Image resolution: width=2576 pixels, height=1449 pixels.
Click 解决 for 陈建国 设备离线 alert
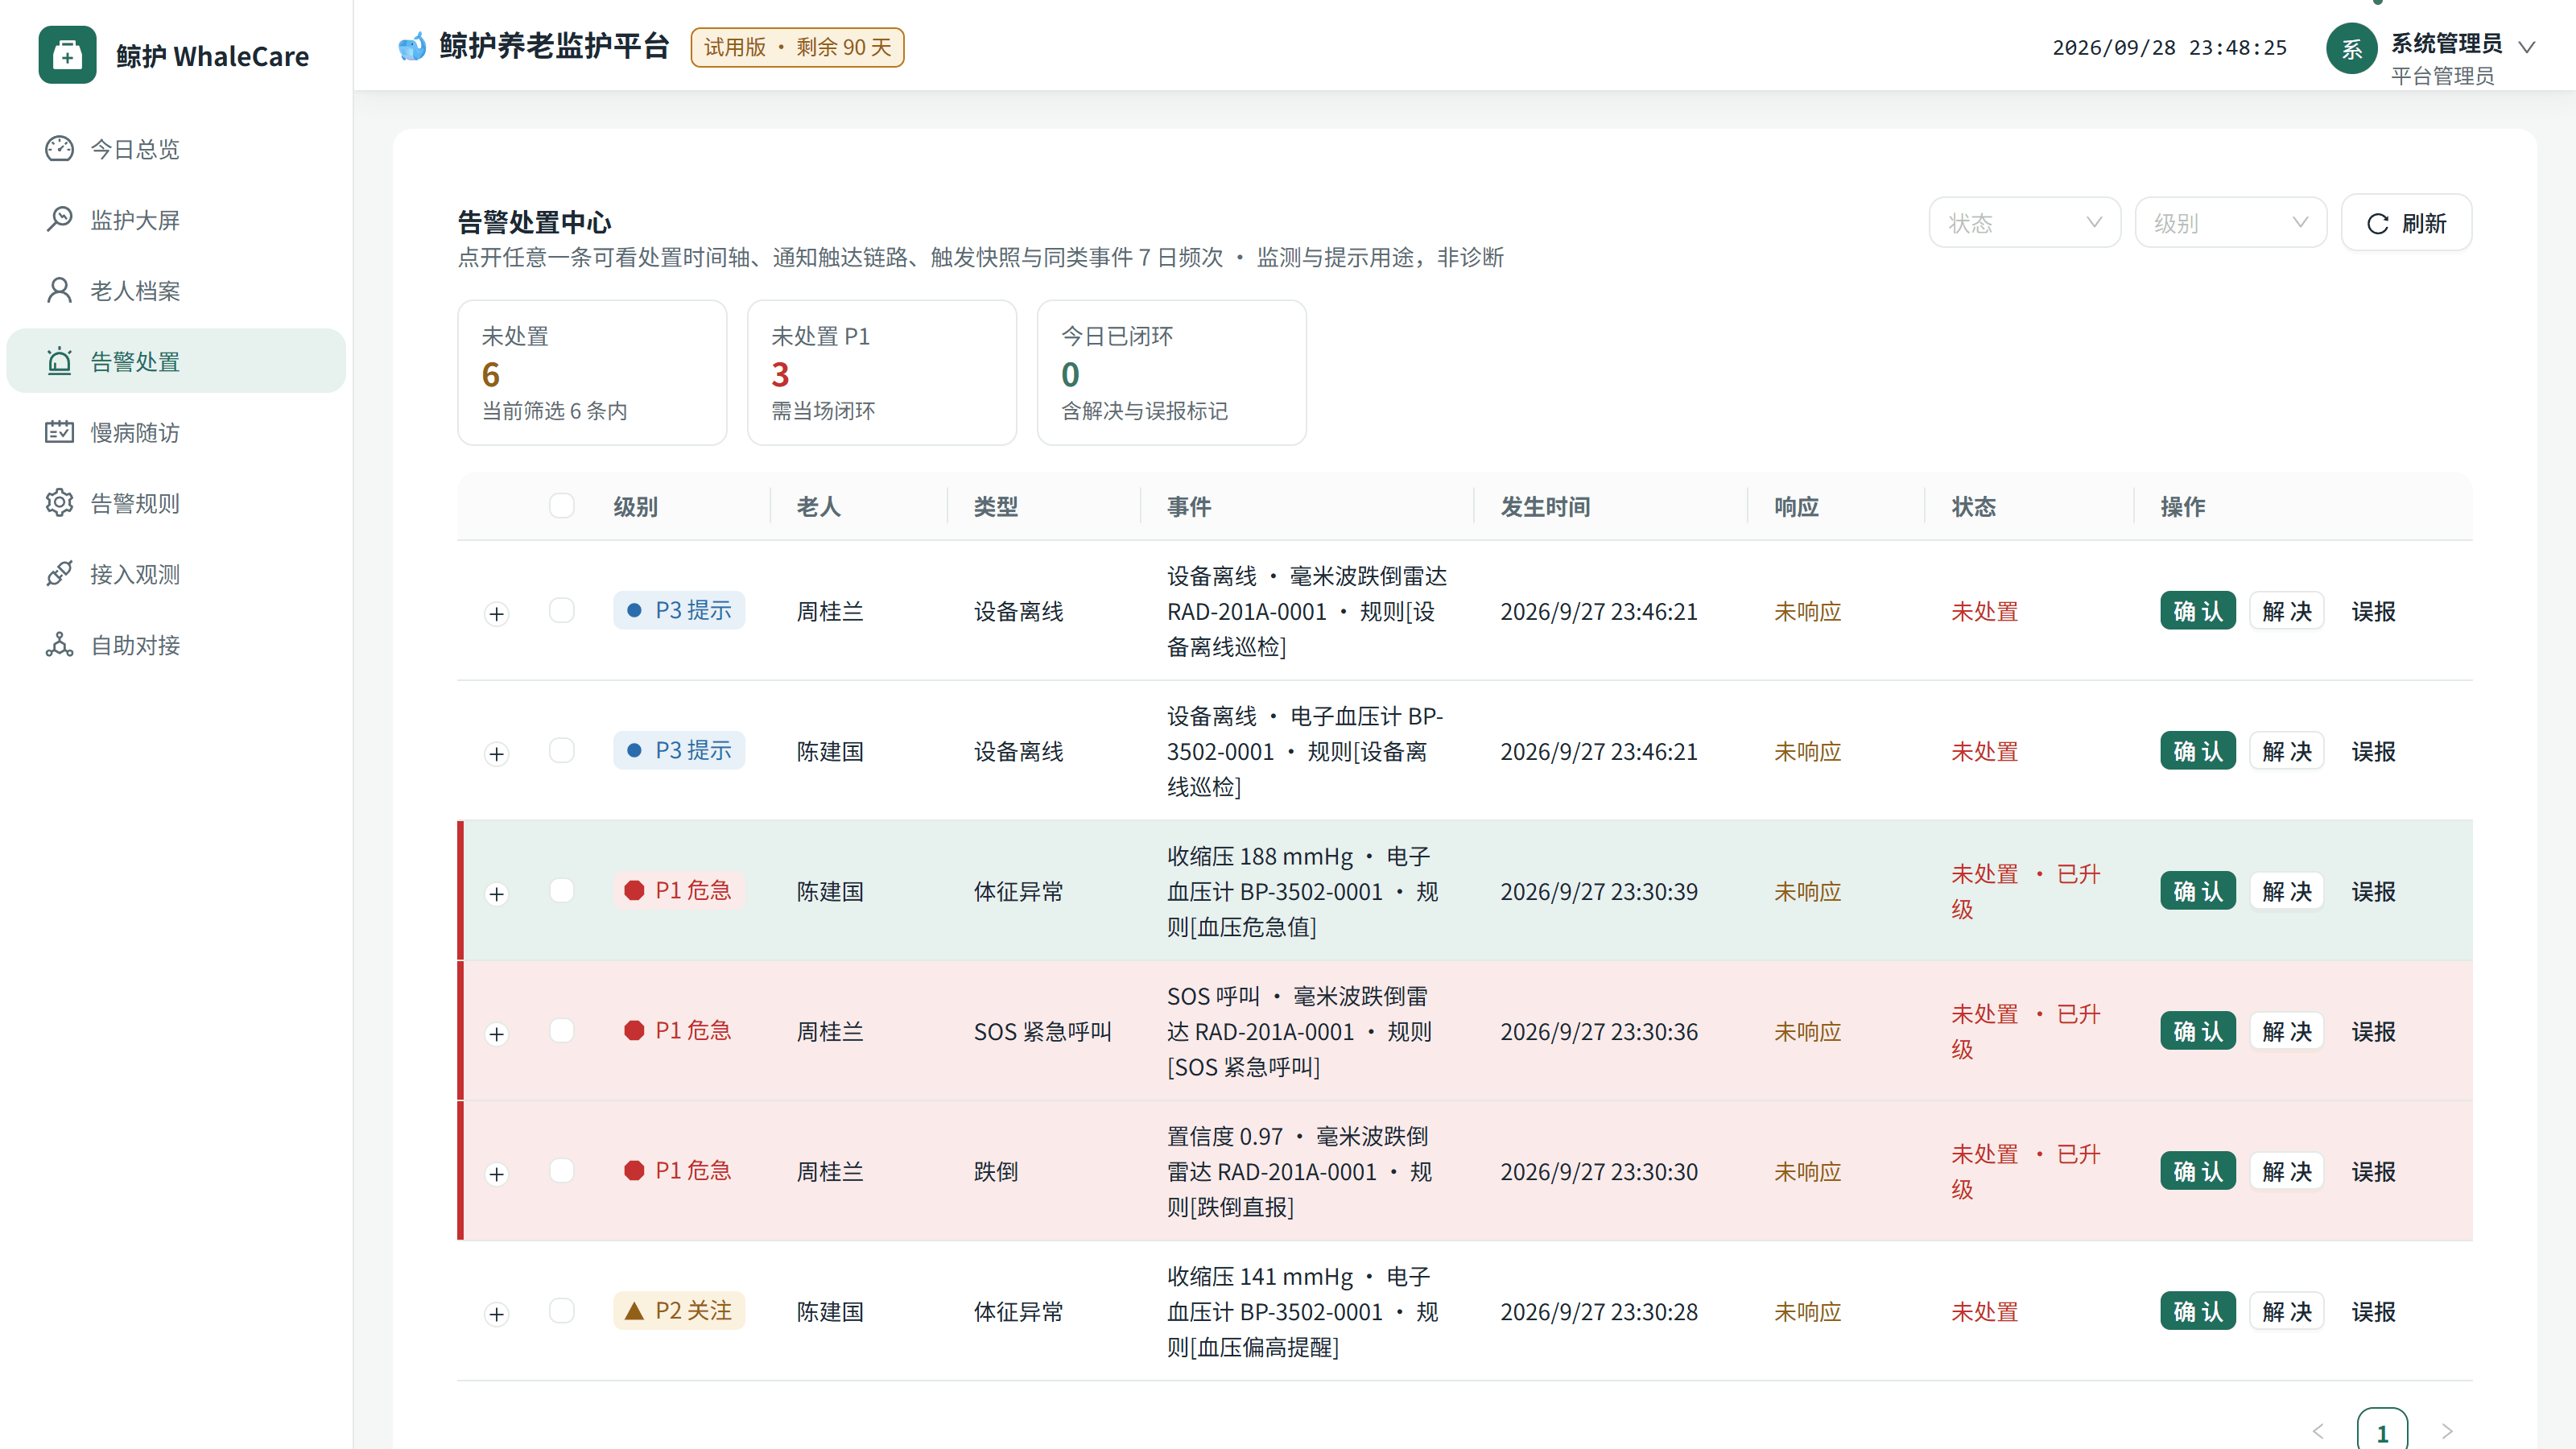point(2287,751)
